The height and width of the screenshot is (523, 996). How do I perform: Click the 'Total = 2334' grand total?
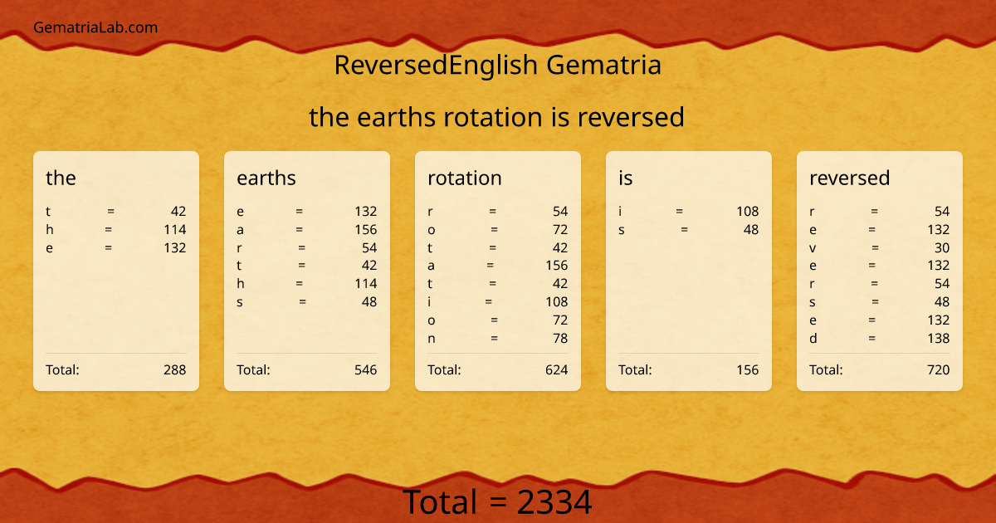(x=498, y=502)
